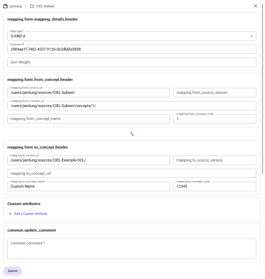The width and height of the screenshot is (265, 279).
Task: Edit the from concept URL field
Action: pos(132,106)
